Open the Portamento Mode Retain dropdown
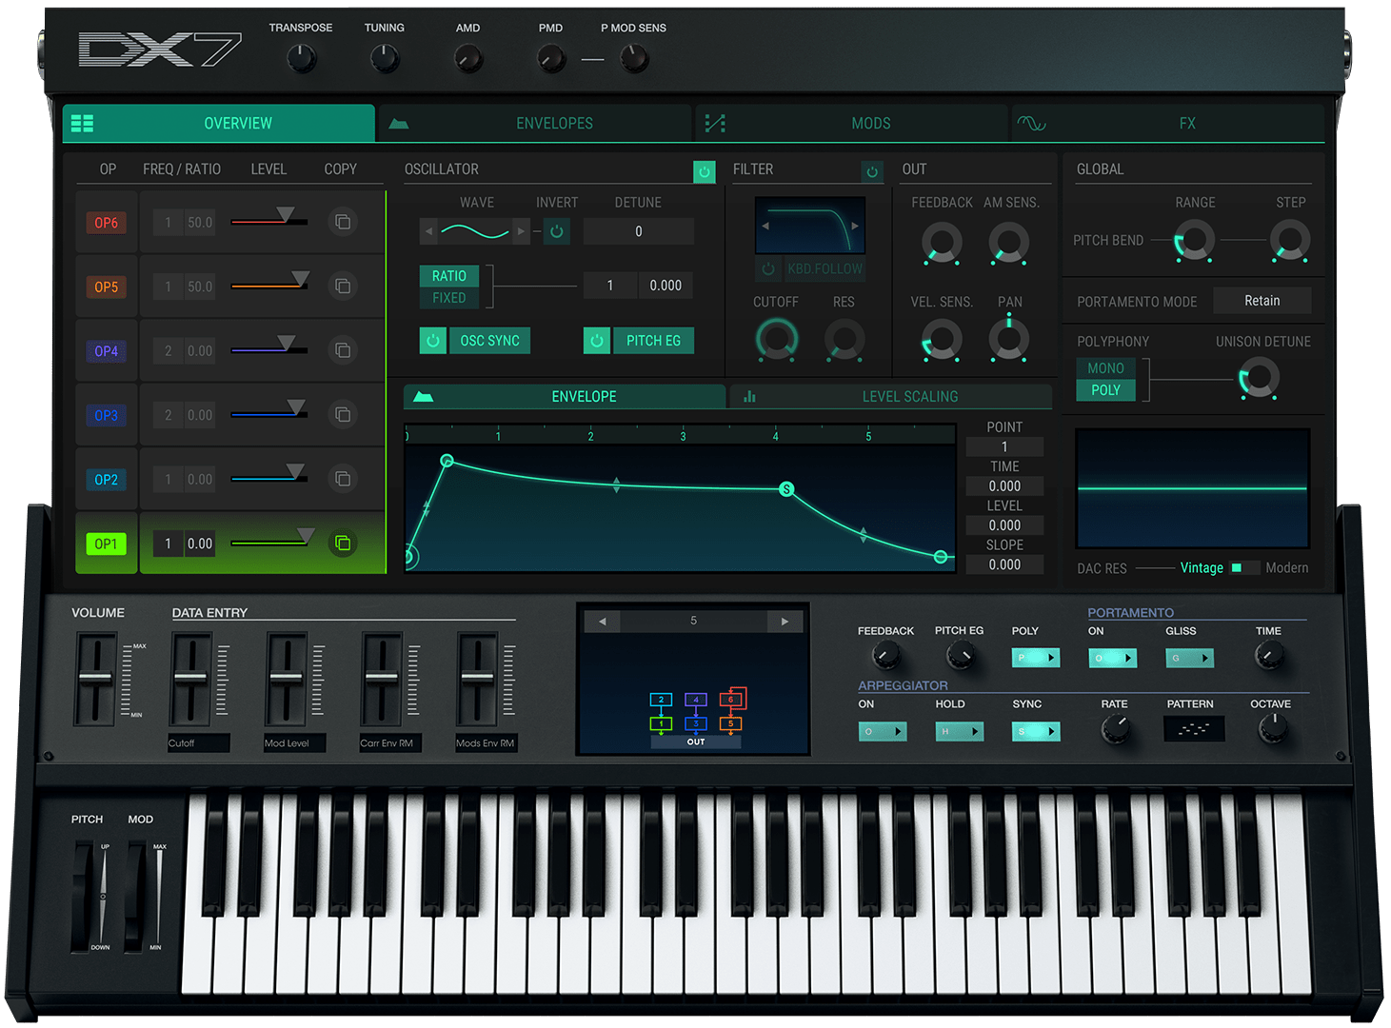This screenshot has width=1391, height=1028. 1262,301
